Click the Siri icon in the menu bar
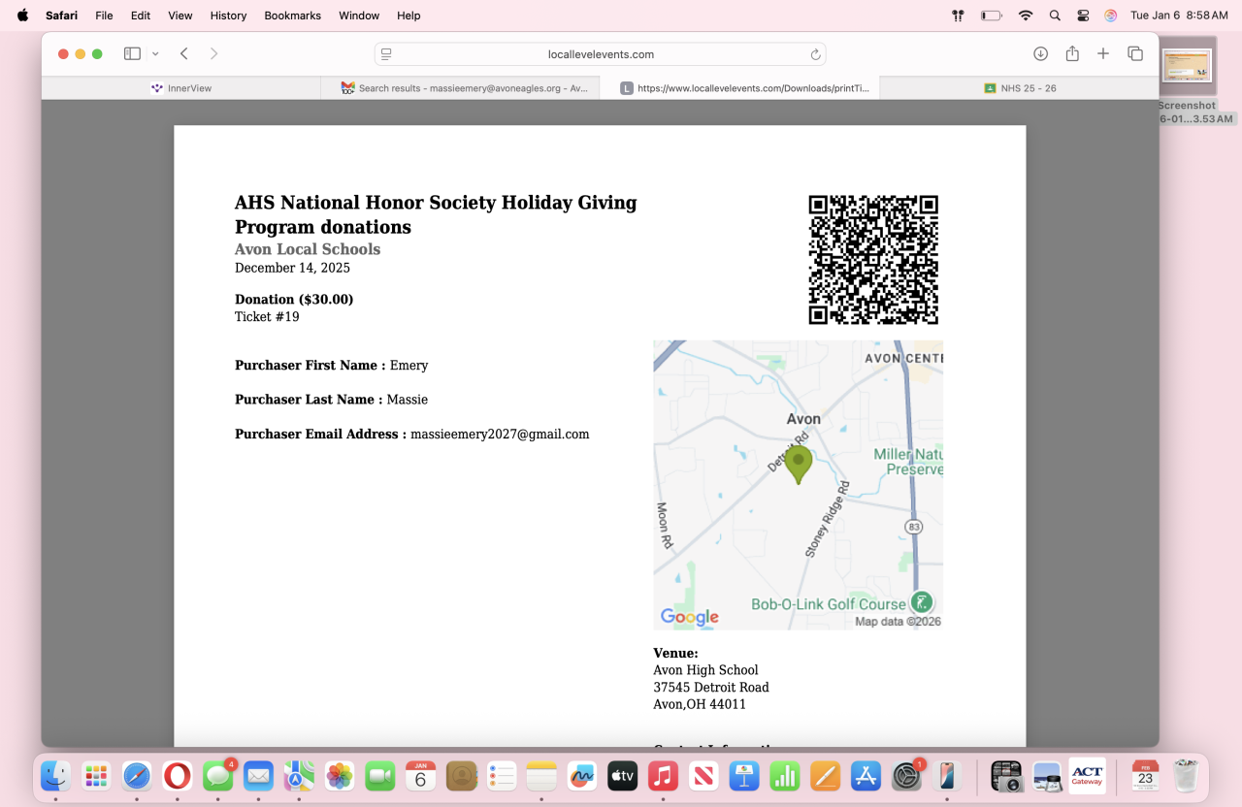The width and height of the screenshot is (1242, 807). [1111, 16]
